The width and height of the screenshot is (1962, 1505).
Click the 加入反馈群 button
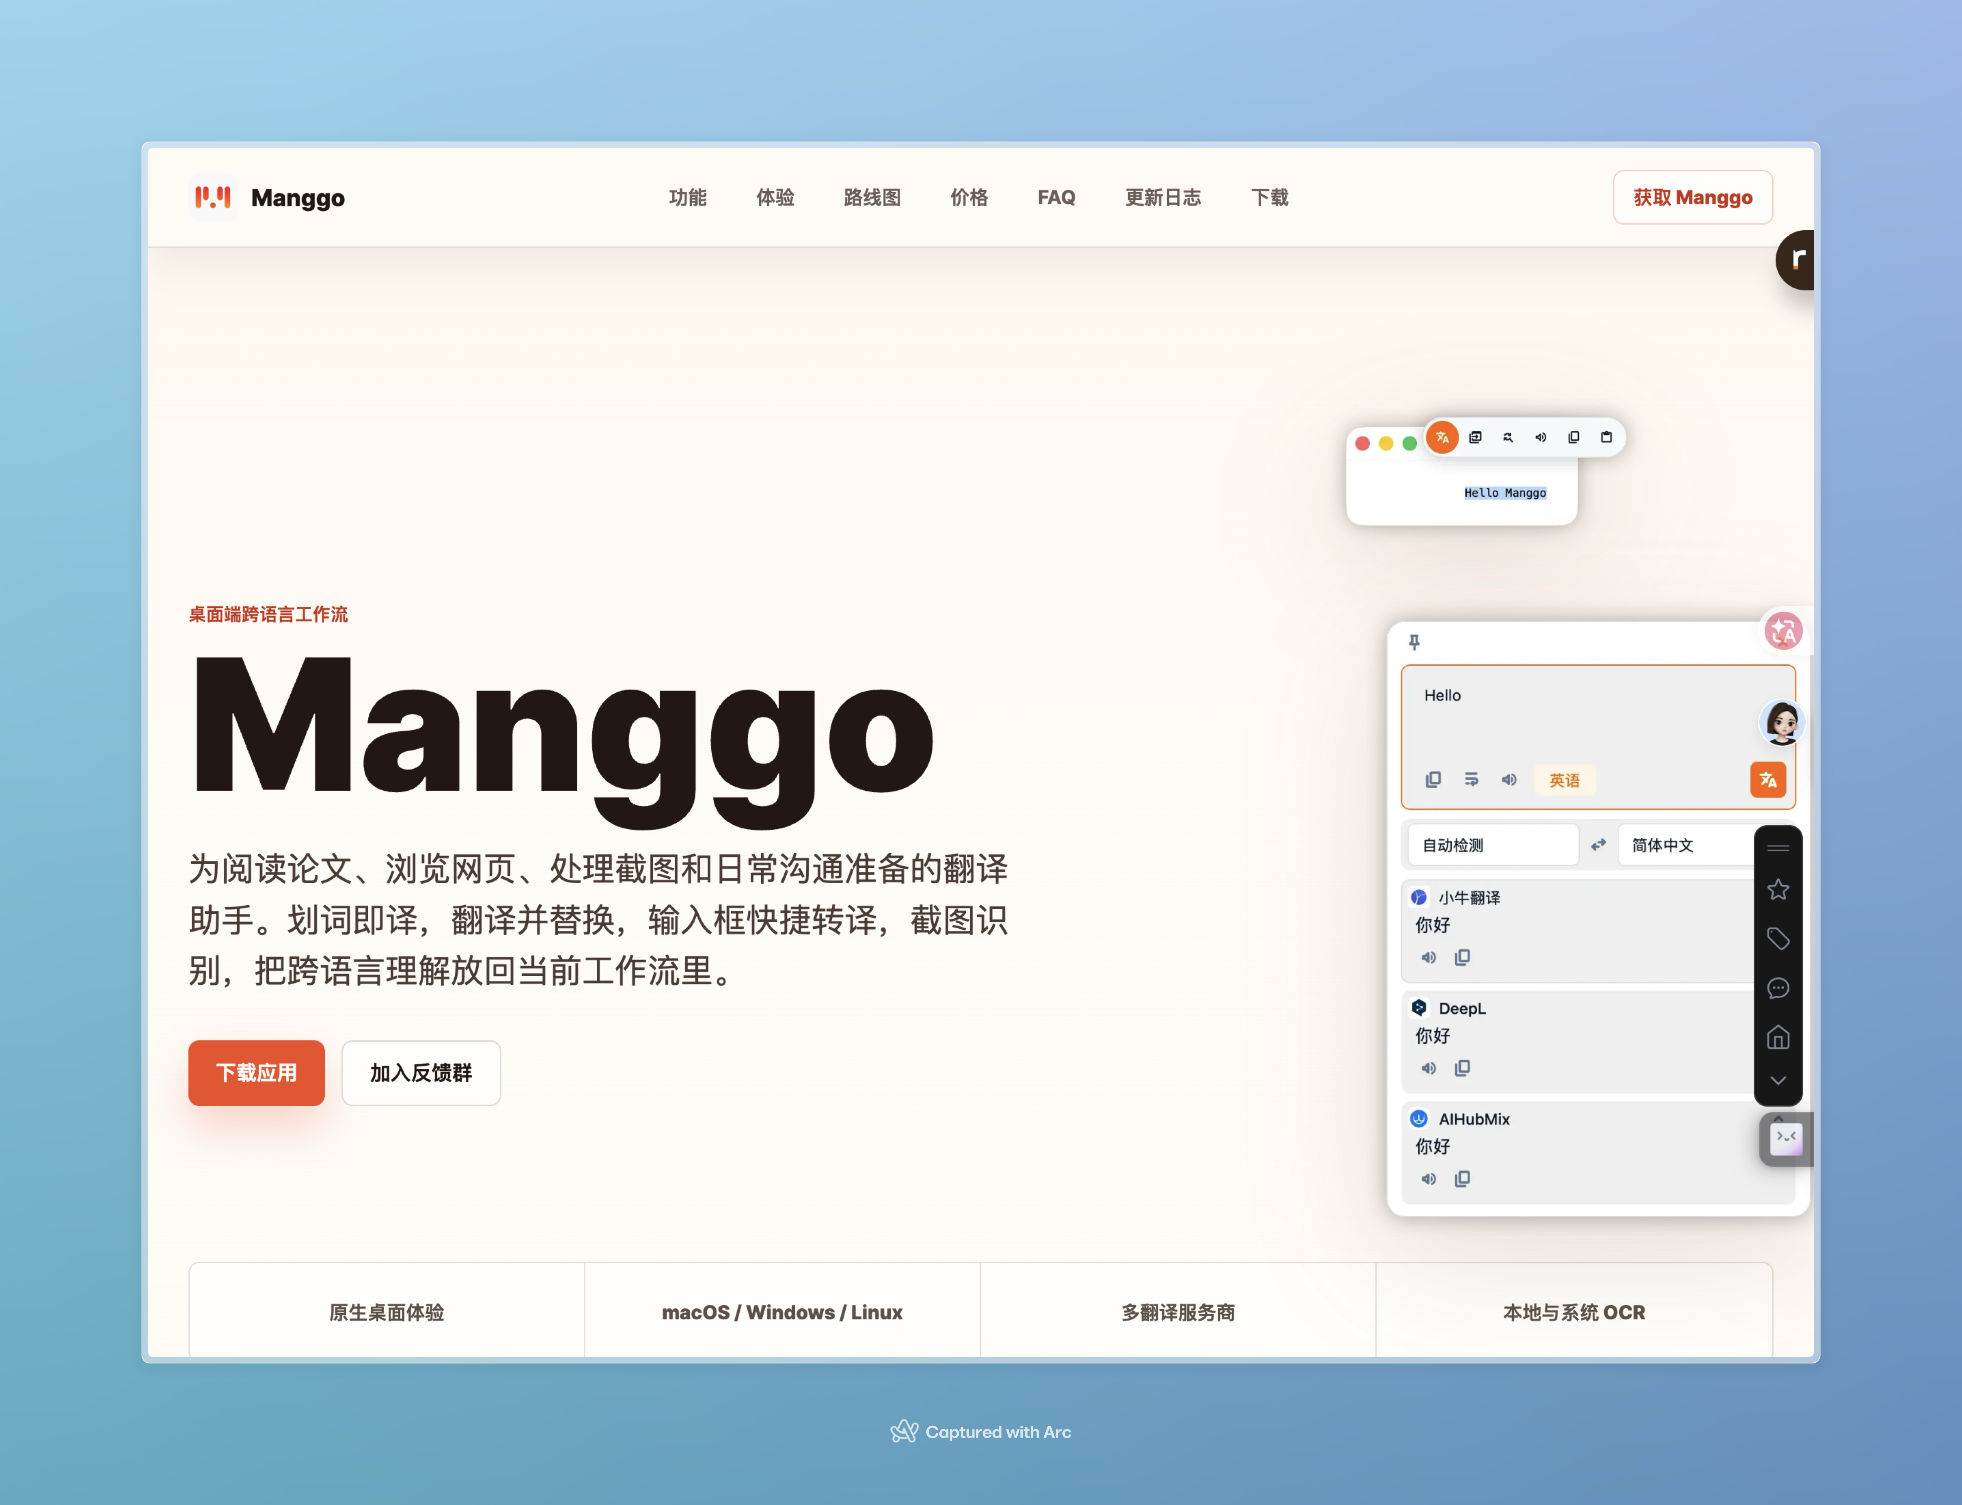(x=421, y=1072)
